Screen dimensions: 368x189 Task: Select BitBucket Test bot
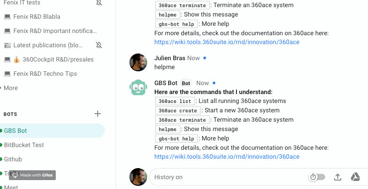click(24, 145)
